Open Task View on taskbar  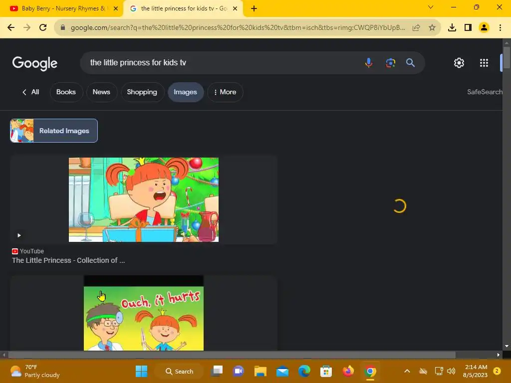[217, 371]
